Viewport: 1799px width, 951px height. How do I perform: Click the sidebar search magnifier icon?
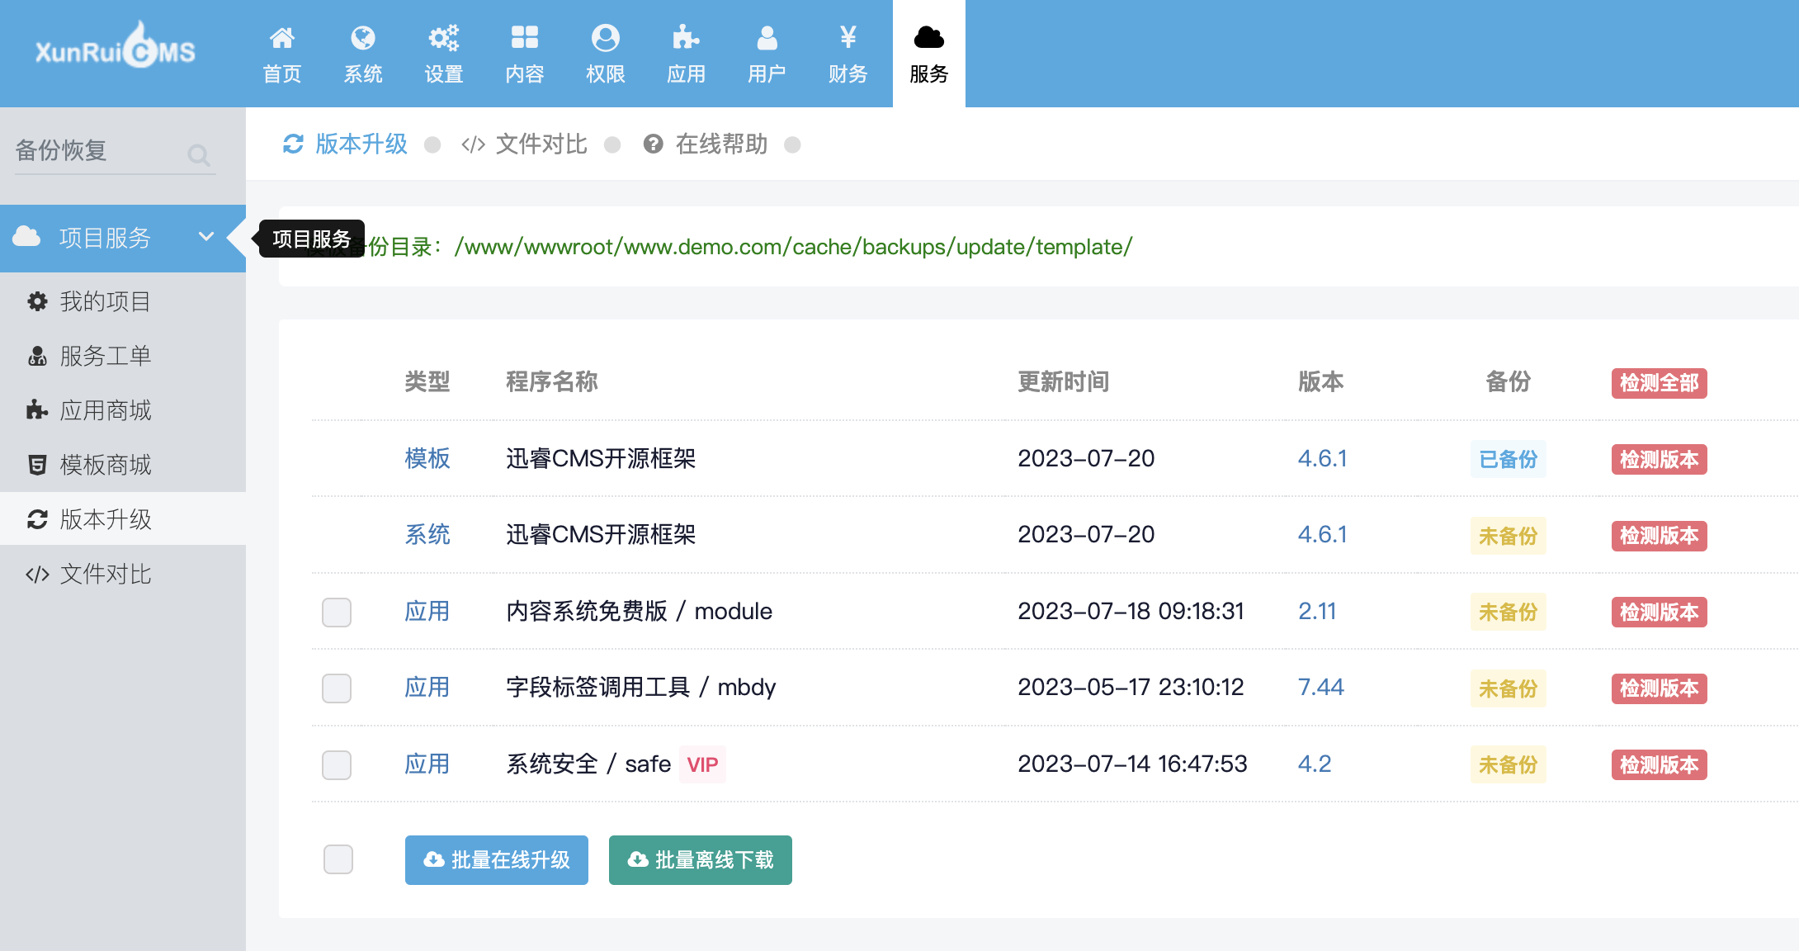point(198,154)
